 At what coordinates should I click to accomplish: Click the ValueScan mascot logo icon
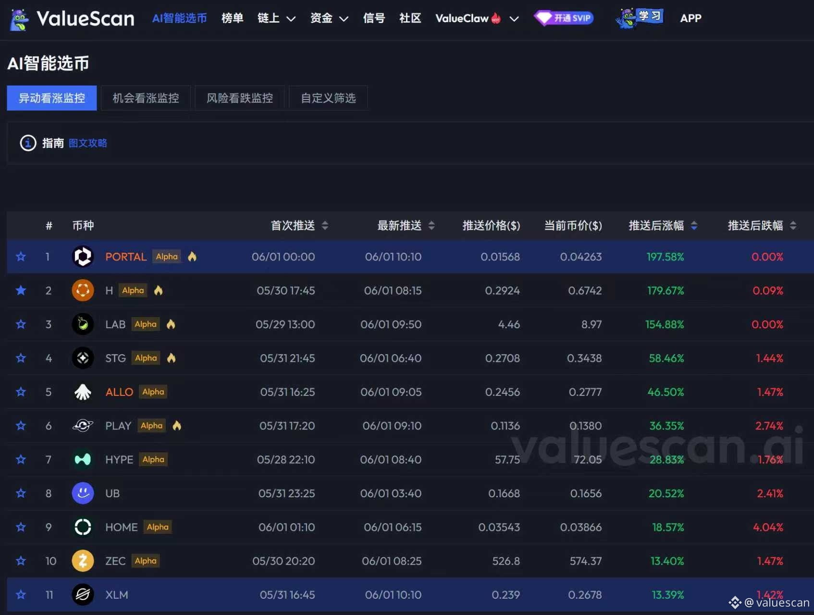pos(19,19)
